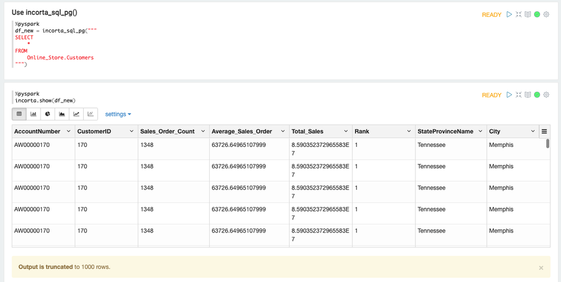This screenshot has height=282, width=561.
Task: Dismiss the truncated output warning
Action: click(541, 268)
